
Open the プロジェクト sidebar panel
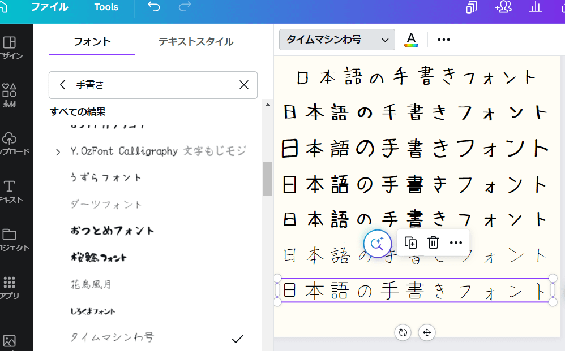13,240
